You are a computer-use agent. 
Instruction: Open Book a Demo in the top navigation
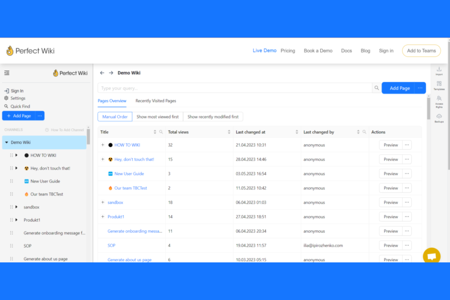point(318,51)
